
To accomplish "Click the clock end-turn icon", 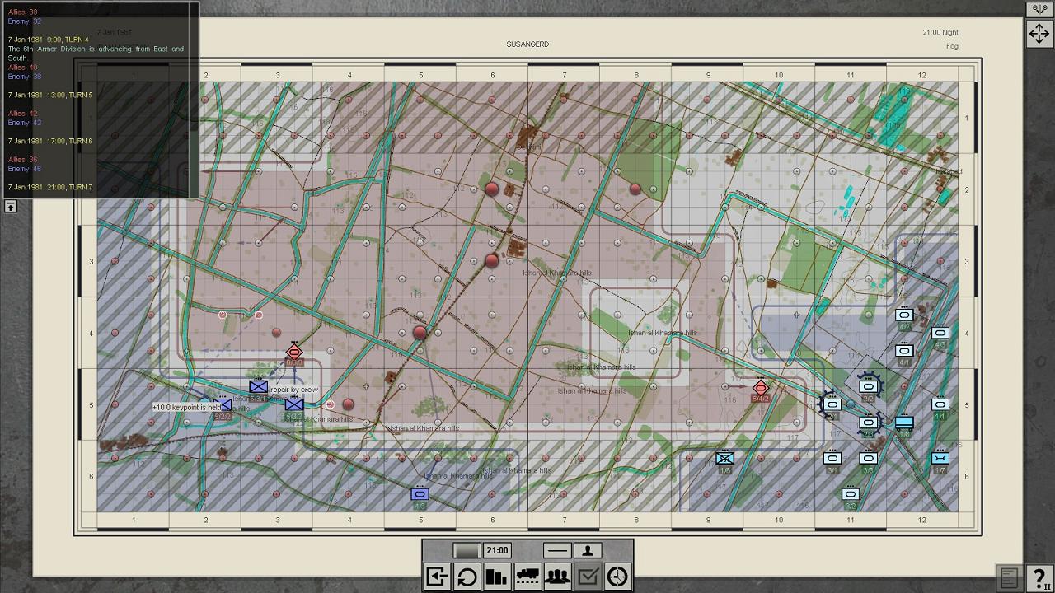I will (618, 577).
